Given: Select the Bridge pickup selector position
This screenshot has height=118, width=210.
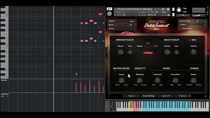Looking at the screenshot, I should [146, 46].
